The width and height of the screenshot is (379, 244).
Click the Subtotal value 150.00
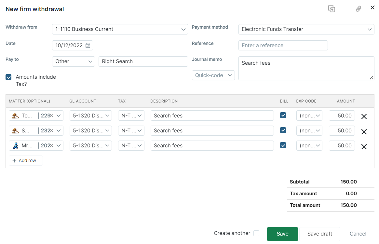348,182
